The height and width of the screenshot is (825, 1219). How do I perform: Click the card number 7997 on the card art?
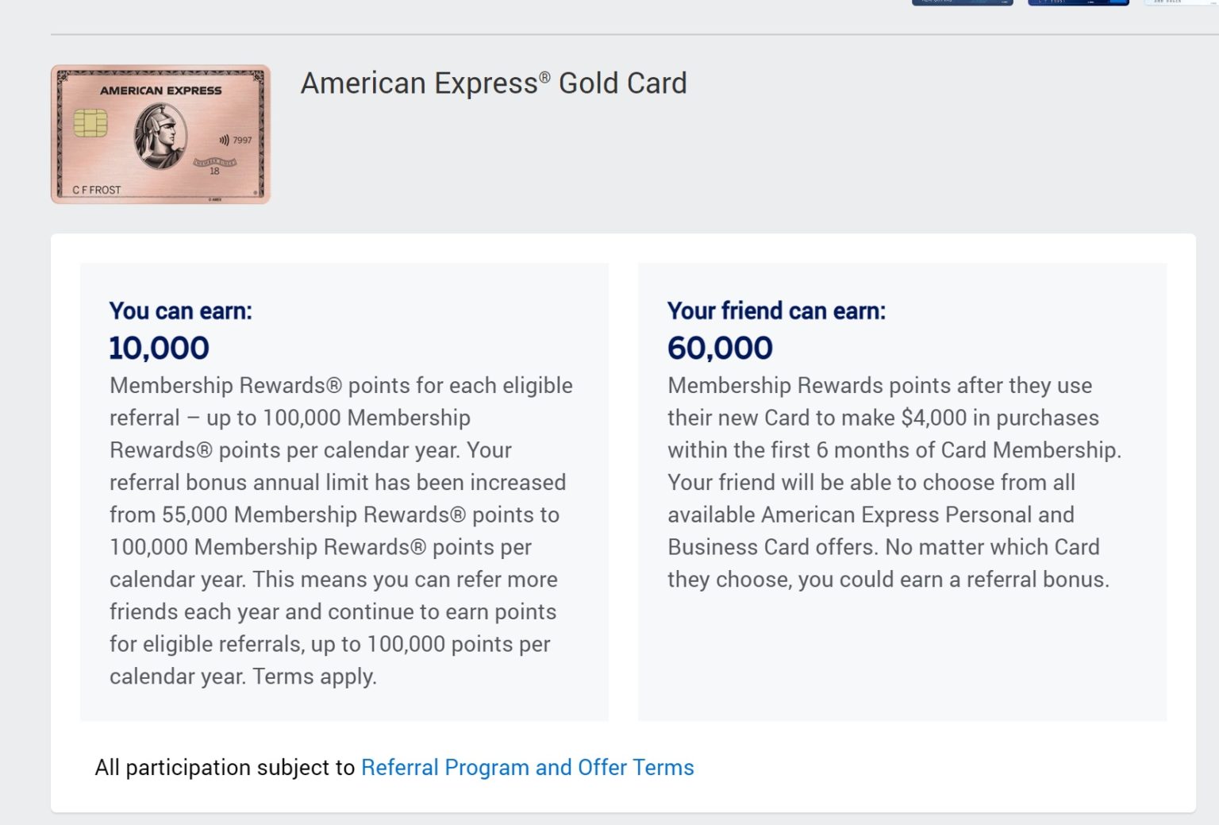[x=241, y=139]
